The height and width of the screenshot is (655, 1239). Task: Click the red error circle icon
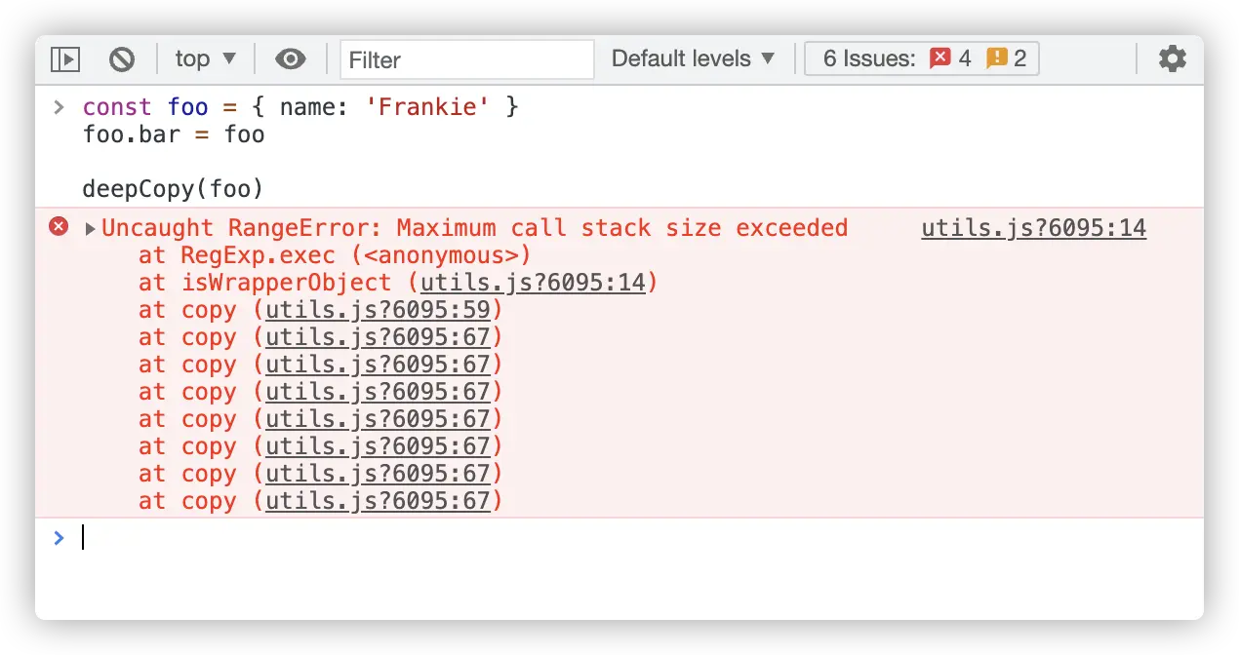(60, 227)
